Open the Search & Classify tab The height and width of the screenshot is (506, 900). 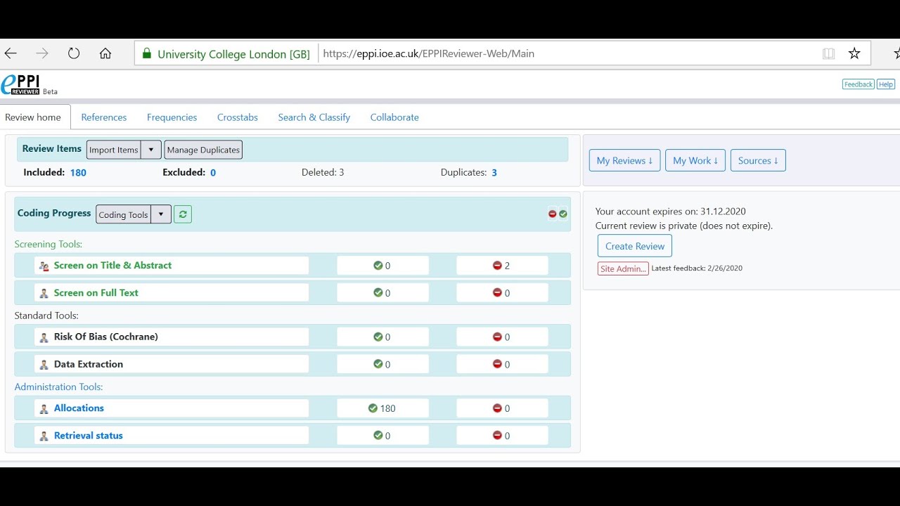(314, 117)
